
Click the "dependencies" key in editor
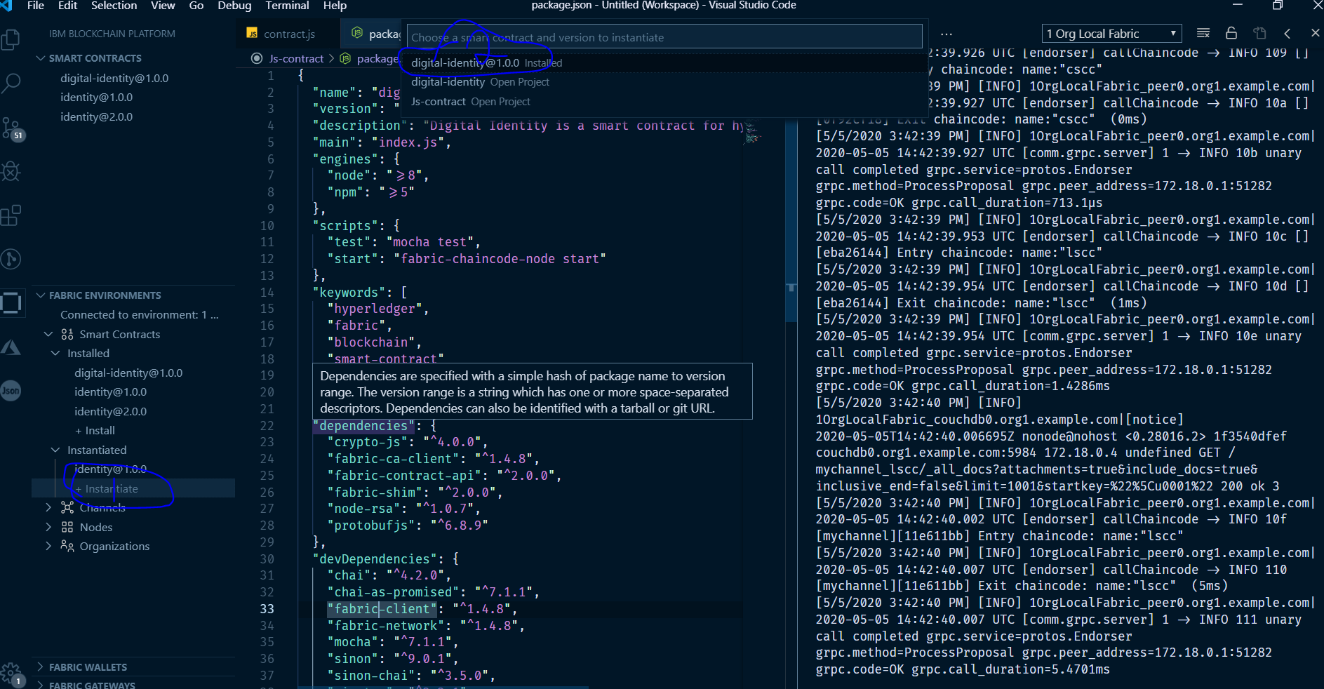point(363,425)
